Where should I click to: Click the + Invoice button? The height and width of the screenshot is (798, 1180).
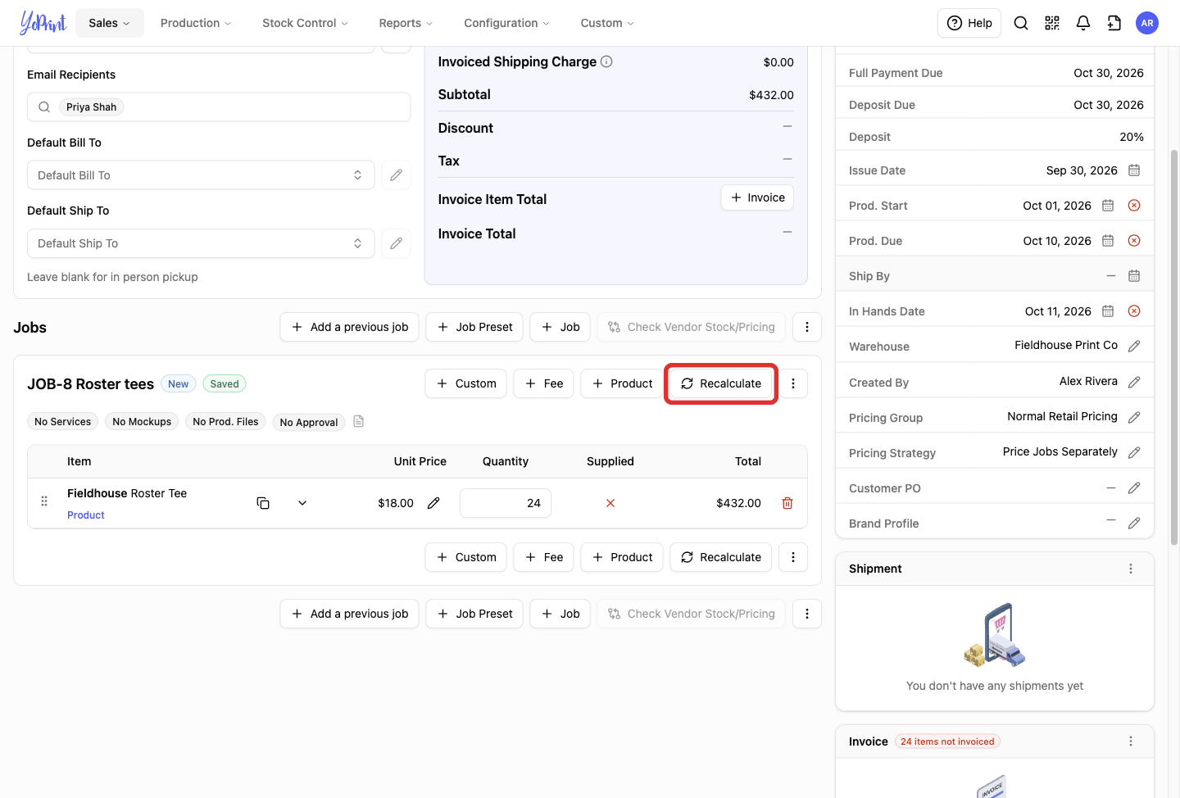click(x=757, y=197)
